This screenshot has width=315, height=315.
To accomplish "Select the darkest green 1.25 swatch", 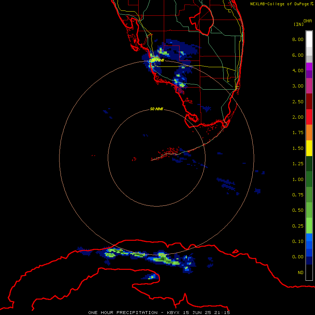I will point(309,163).
